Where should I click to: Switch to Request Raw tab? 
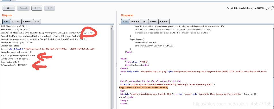click(6, 21)
